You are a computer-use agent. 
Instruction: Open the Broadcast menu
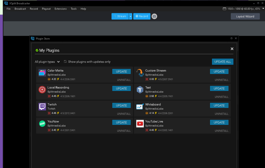[20, 9]
